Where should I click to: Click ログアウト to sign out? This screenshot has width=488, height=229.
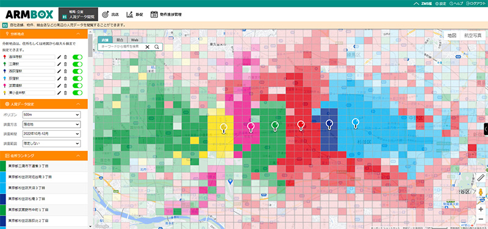tap(476, 4)
